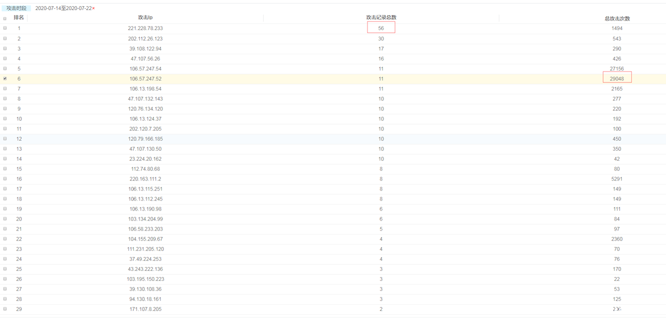Check the checkbox for rank 22 row
This screenshot has width=666, height=318.
5,239
